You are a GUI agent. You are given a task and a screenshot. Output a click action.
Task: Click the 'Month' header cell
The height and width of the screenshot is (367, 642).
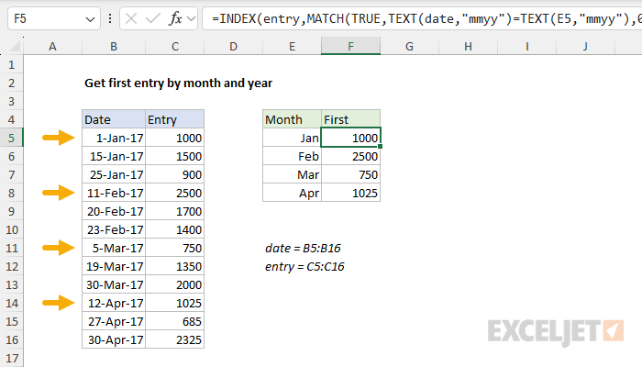click(x=292, y=119)
